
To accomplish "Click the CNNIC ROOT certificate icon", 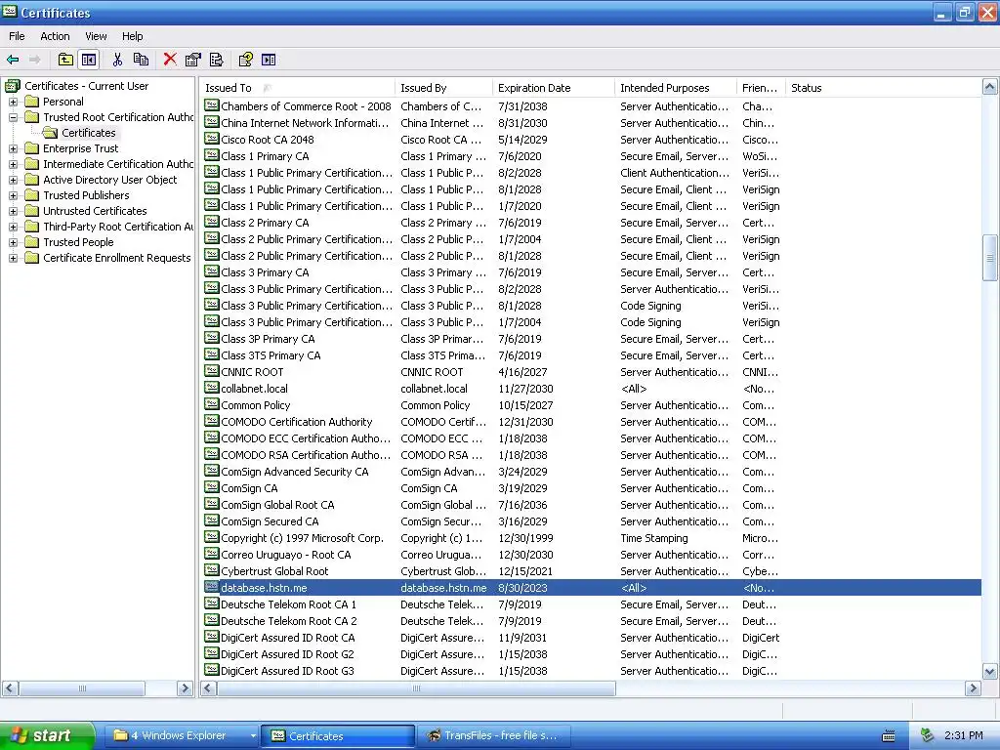I will coord(211,370).
